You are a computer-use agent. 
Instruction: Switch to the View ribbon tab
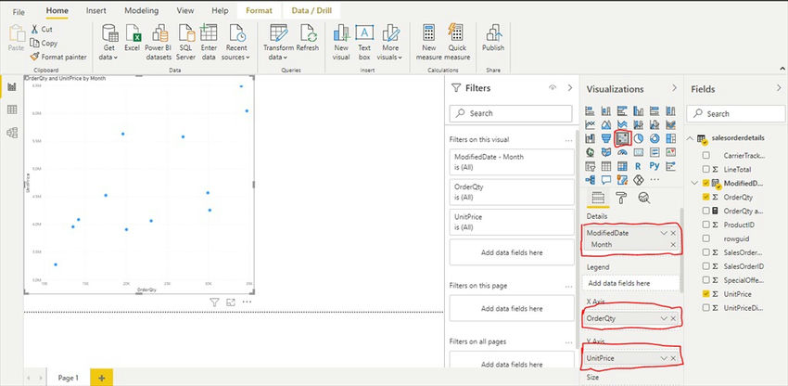(x=185, y=10)
